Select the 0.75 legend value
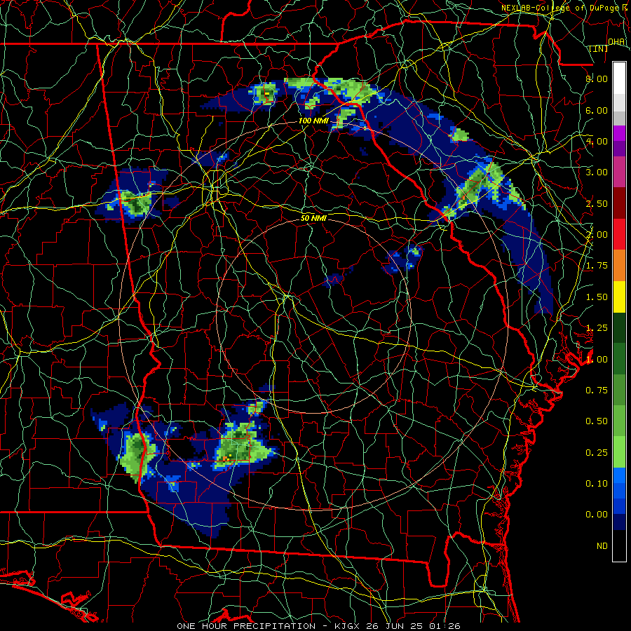The width and height of the screenshot is (631, 631). 597,391
